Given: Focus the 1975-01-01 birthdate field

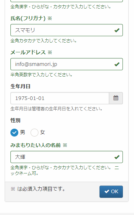Looking at the screenshot, I should click(60, 98).
